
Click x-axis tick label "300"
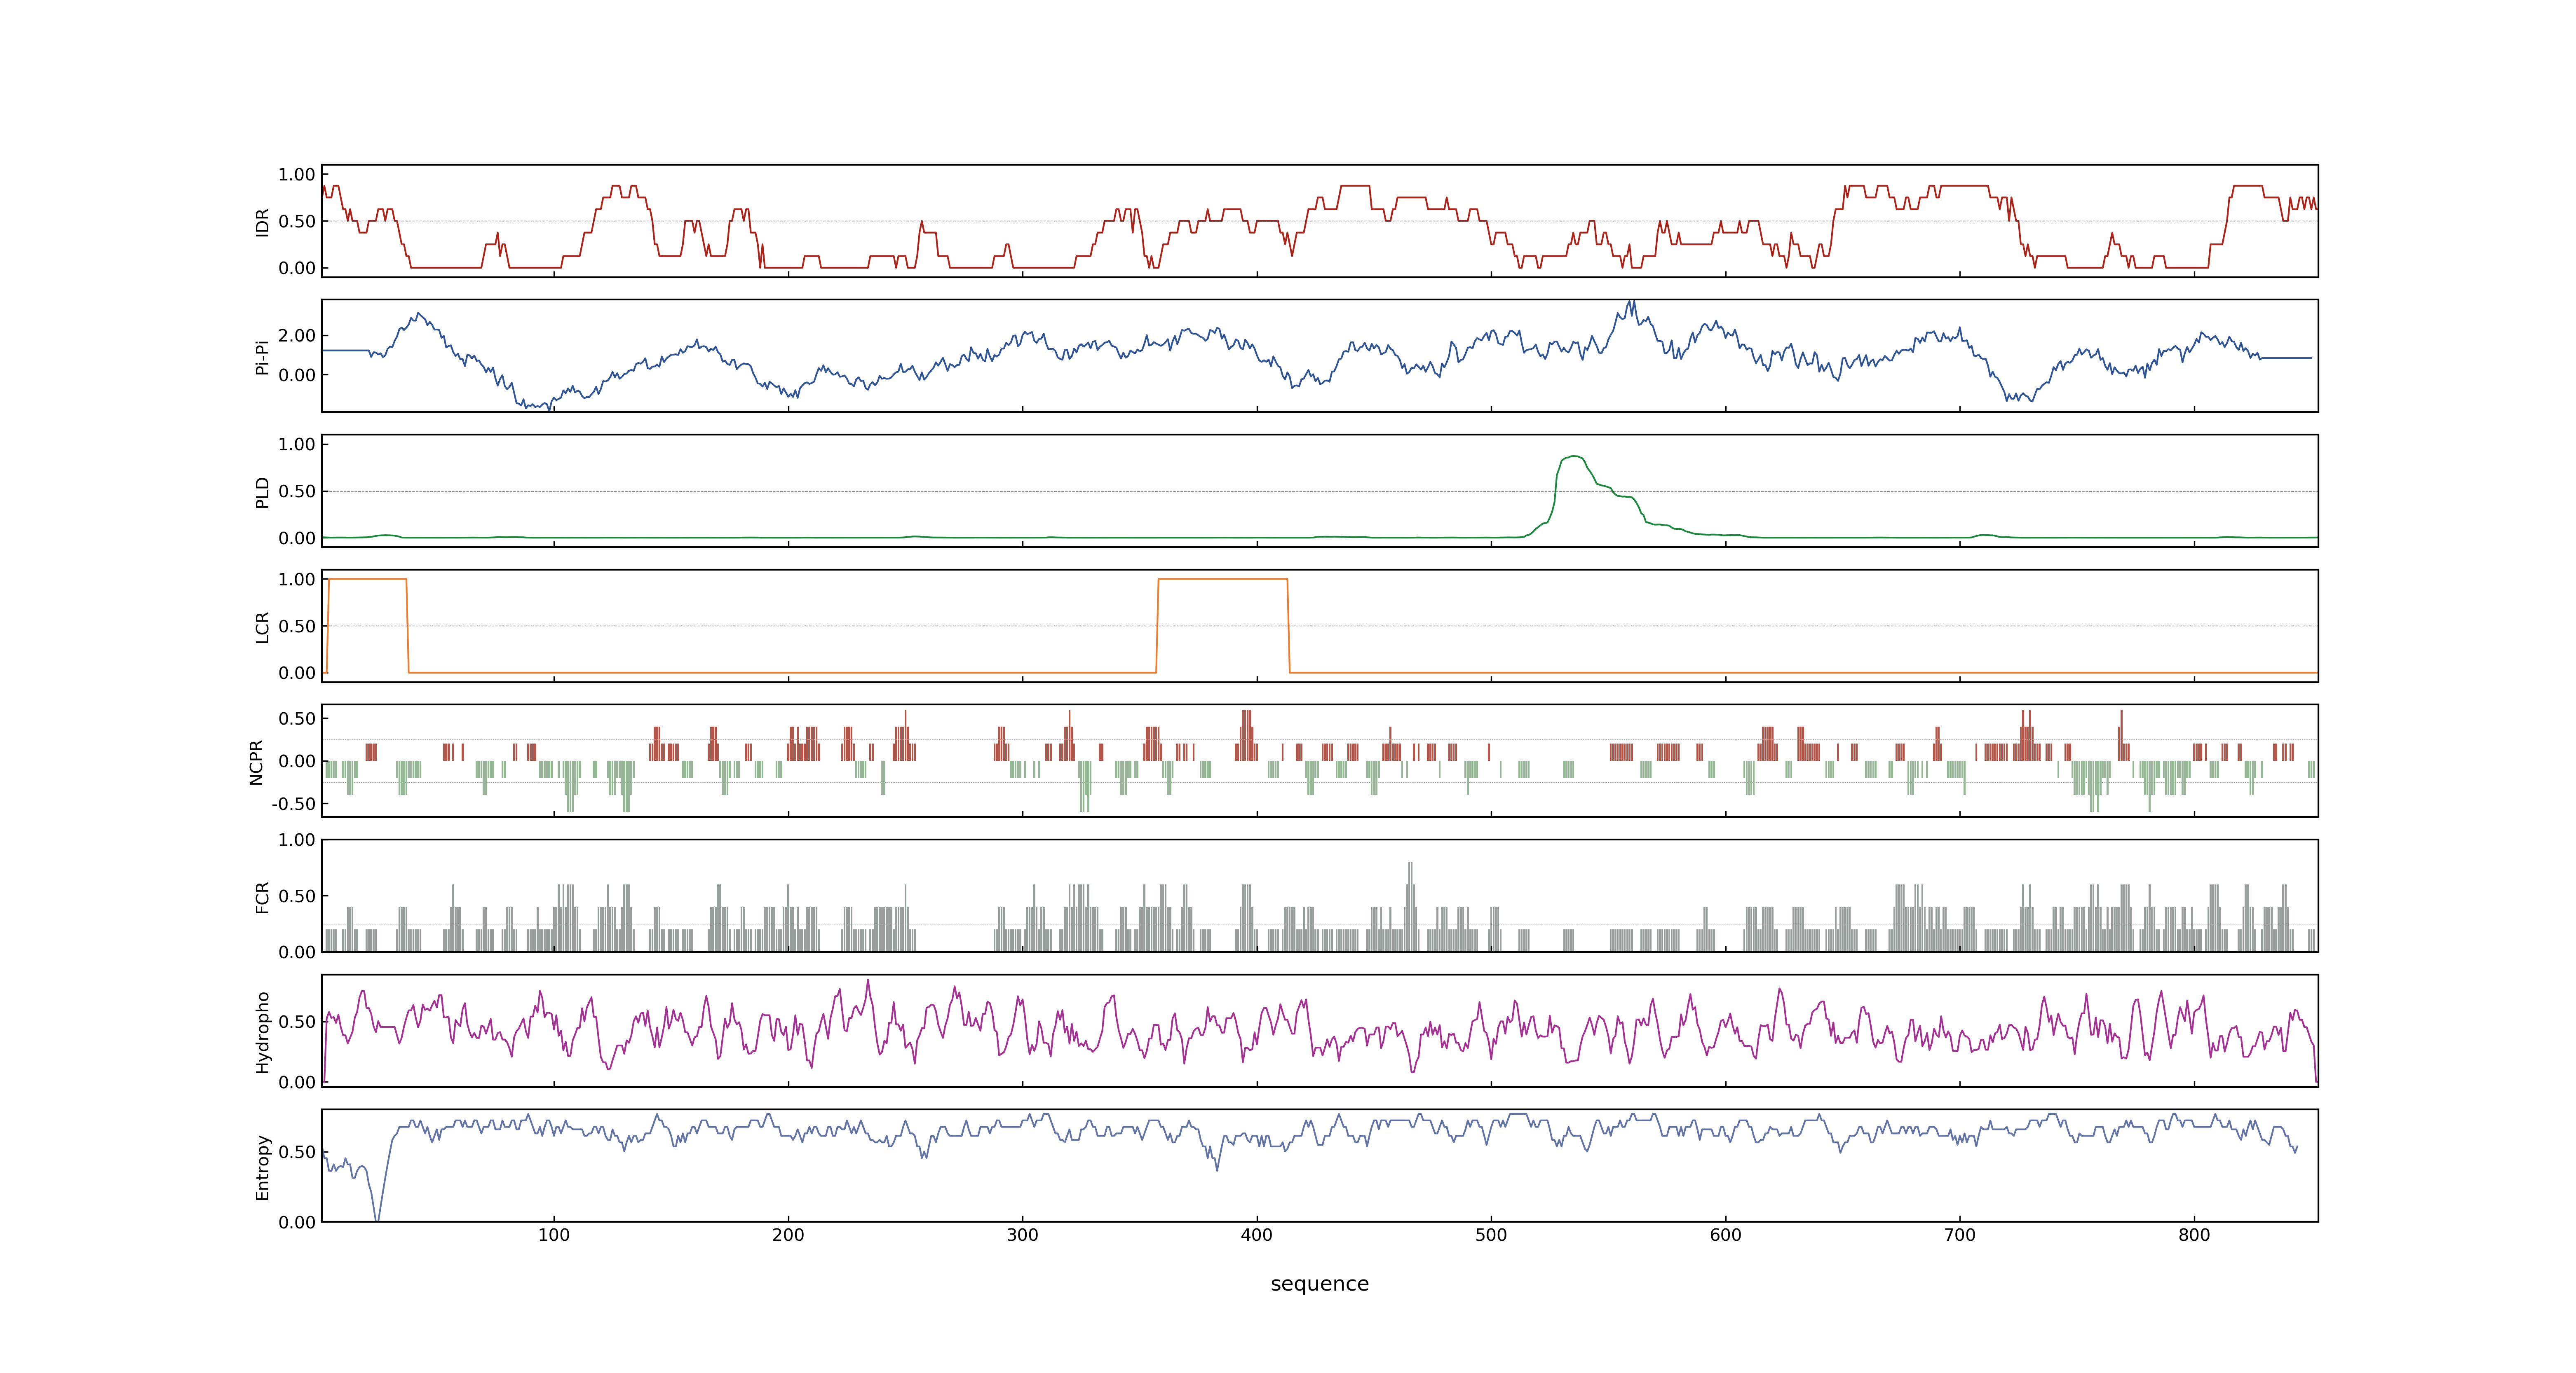(1022, 1235)
